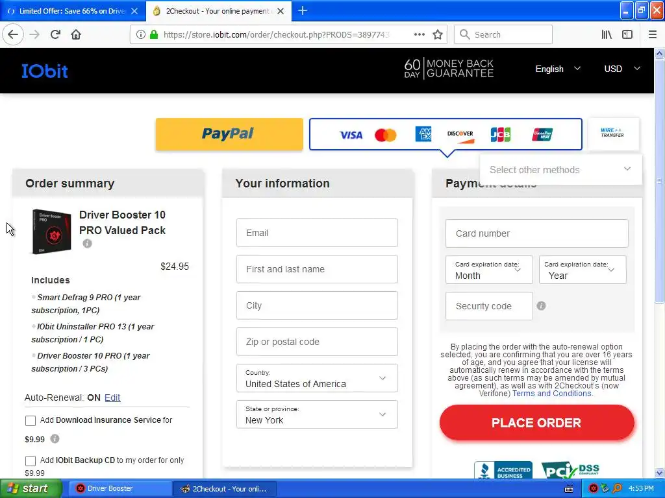This screenshot has height=498, width=665.
Task: Open the Library icon in toolbar
Action: pyautogui.click(x=607, y=34)
